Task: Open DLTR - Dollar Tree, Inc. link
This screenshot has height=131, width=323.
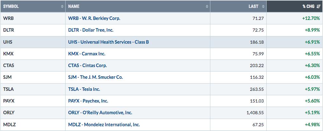Action: [91, 30]
